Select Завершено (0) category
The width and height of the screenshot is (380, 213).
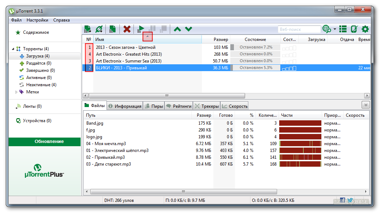[x=40, y=70]
